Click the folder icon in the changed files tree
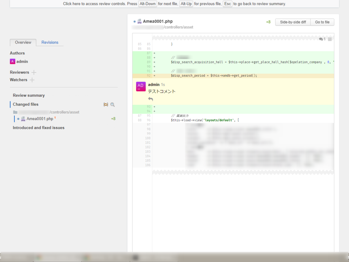 (x=15, y=112)
